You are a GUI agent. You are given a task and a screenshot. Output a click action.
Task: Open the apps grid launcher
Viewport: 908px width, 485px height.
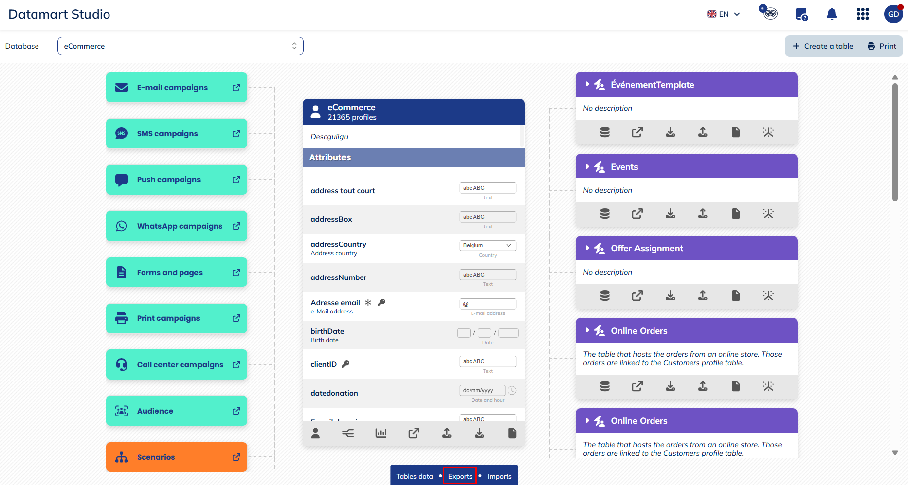(x=862, y=14)
